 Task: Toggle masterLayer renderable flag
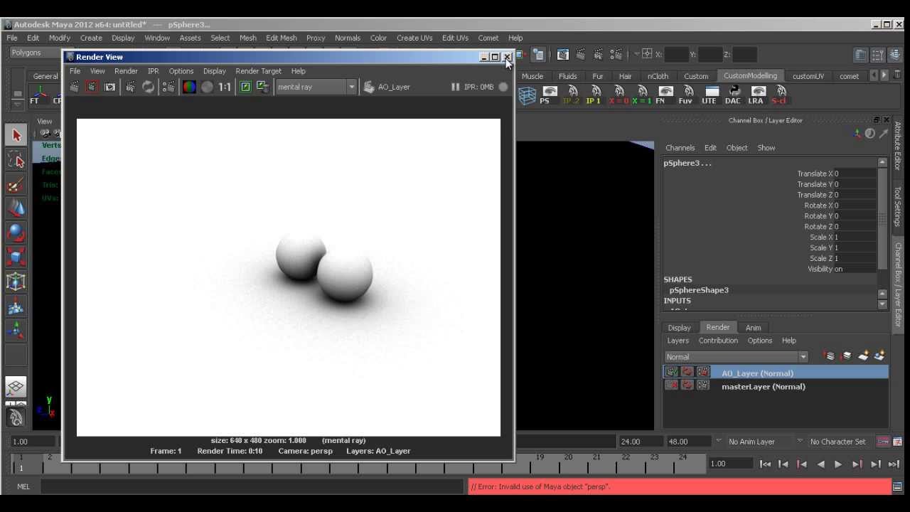pos(671,385)
